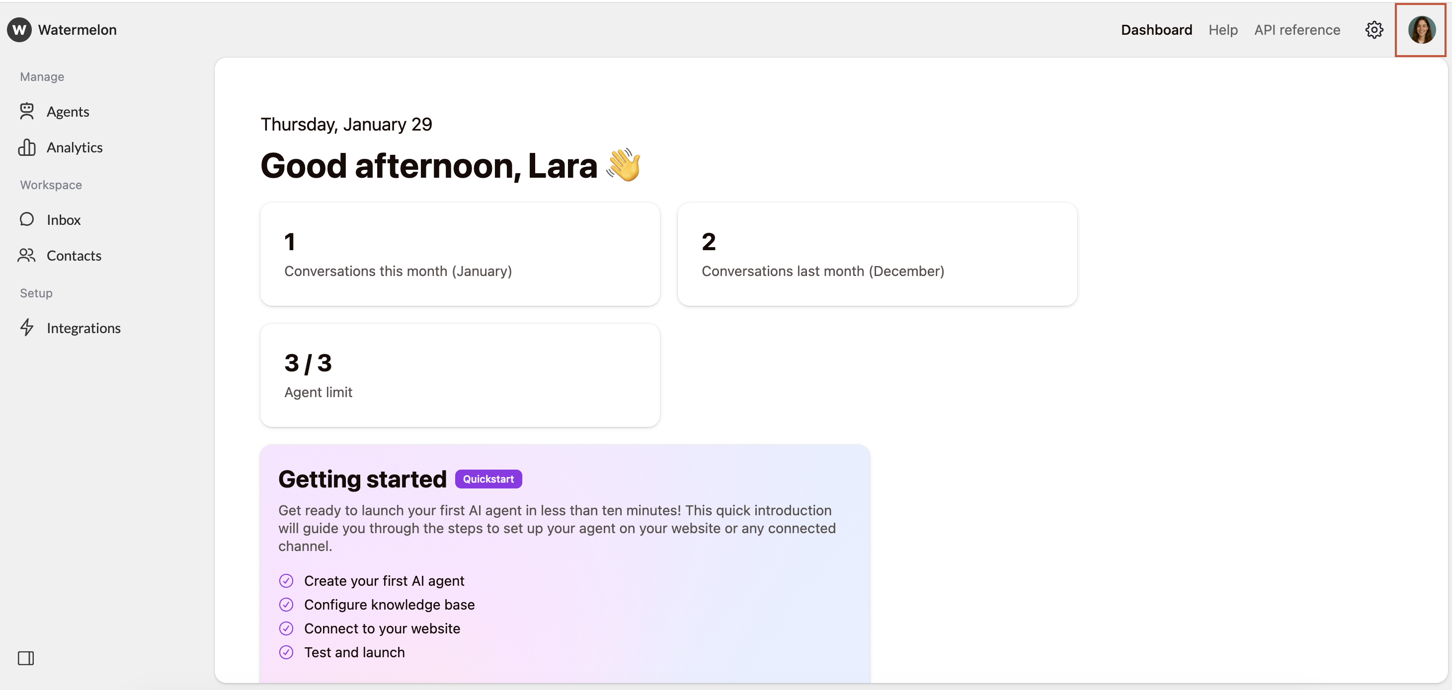Screen dimensions: 1452x690
Task: Collapse the sidebar using the bottom-left icon
Action: (26, 657)
